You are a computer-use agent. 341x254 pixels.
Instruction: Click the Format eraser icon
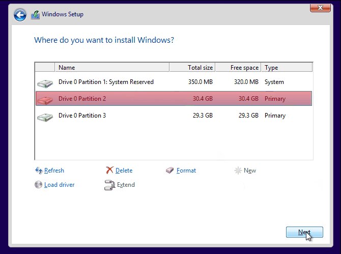(x=170, y=171)
